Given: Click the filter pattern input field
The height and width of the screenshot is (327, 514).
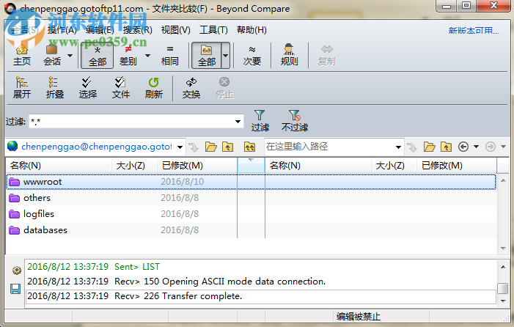Looking at the screenshot, I should 131,122.
